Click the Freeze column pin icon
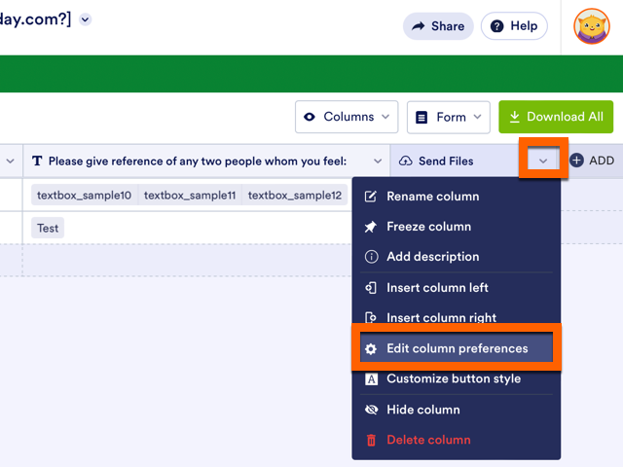Viewport: 623px width, 467px height. pyautogui.click(x=371, y=227)
